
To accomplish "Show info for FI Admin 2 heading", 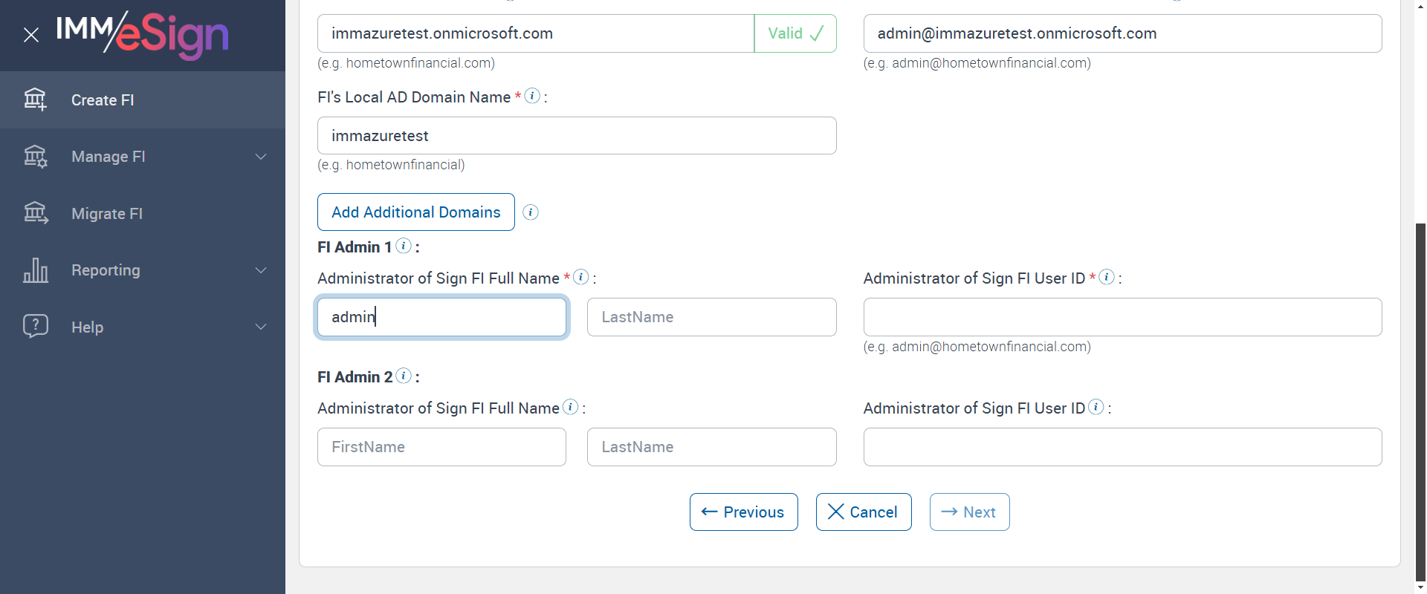I will click(404, 376).
